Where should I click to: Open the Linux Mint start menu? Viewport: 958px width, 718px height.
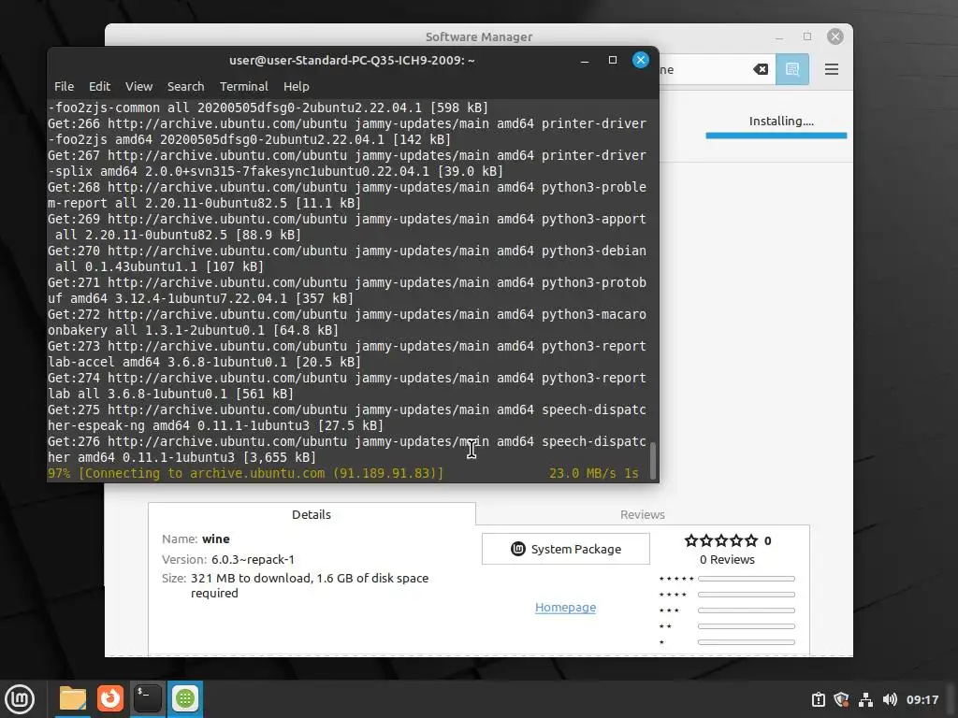coord(21,699)
